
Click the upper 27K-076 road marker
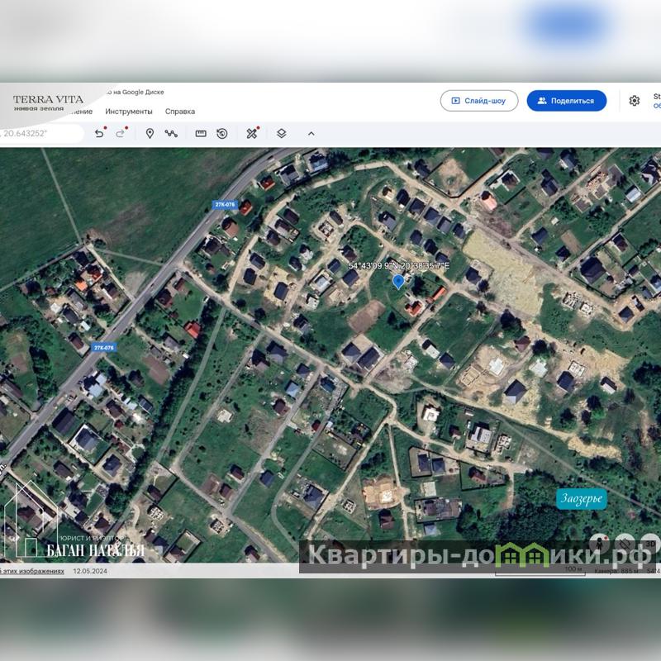point(225,204)
